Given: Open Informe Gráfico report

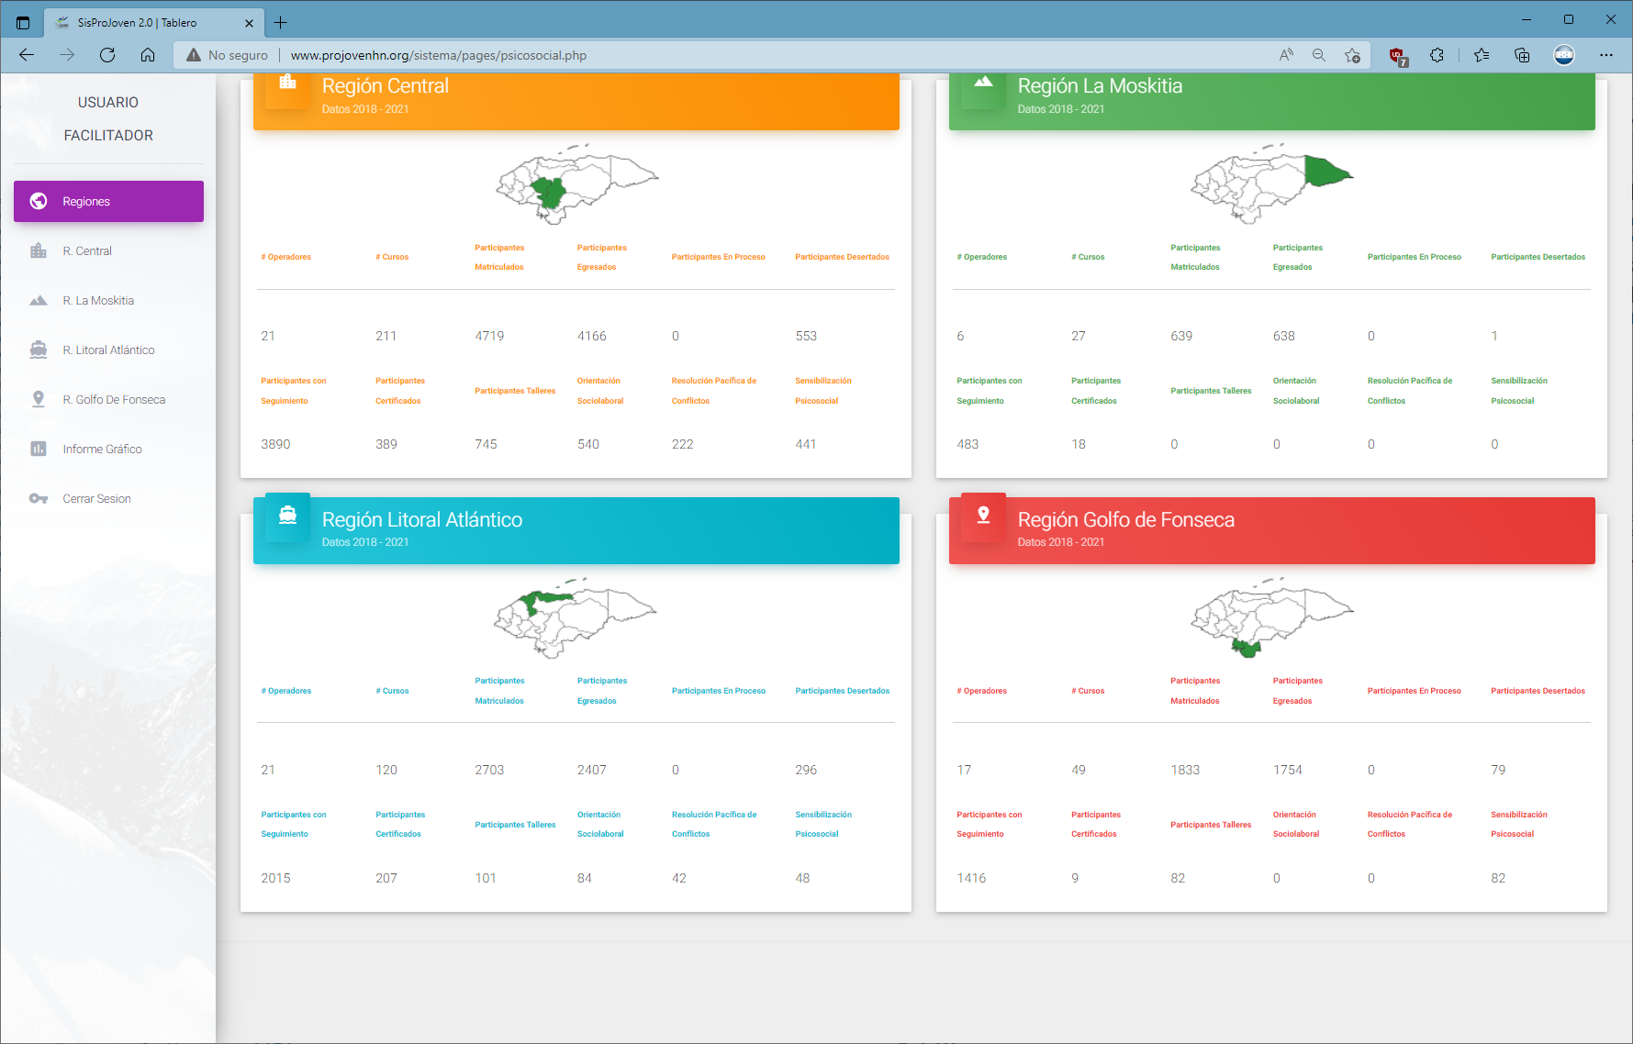Looking at the screenshot, I should 108,449.
